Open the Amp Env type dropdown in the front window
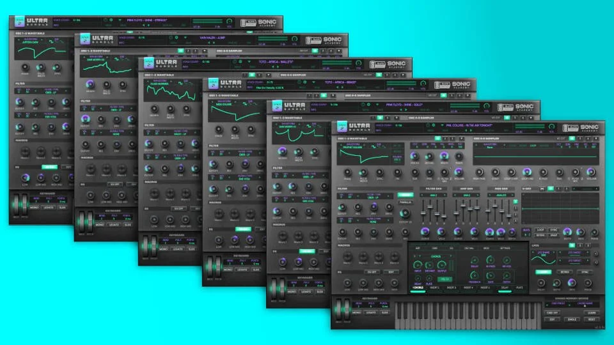Screen dimensions: 614x345 466,195
